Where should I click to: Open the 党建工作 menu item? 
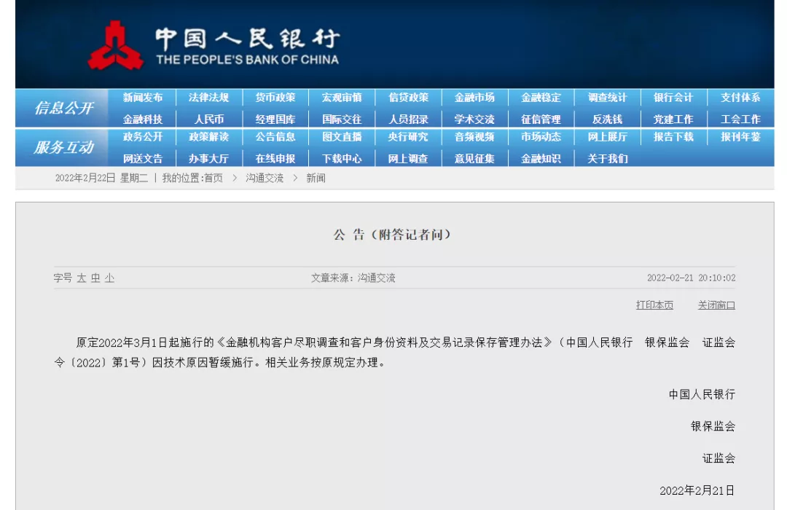point(674,118)
